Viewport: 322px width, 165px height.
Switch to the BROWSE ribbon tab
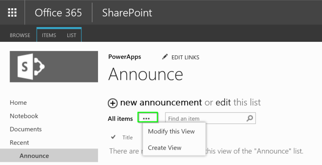coord(20,35)
